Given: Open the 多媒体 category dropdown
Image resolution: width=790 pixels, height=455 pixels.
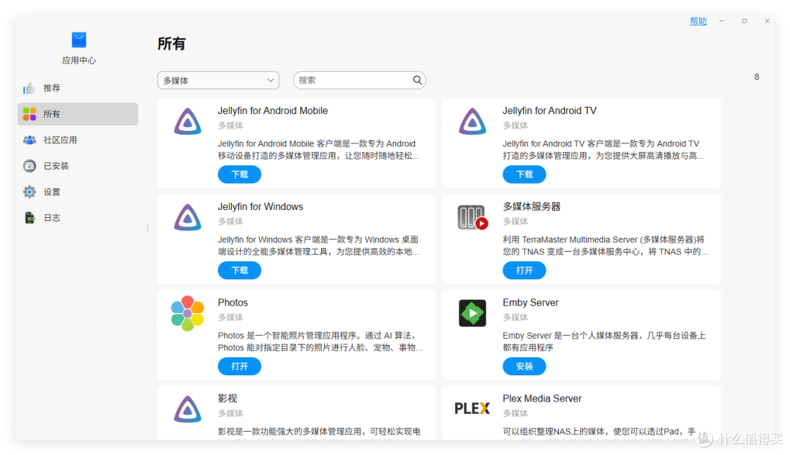Looking at the screenshot, I should (x=218, y=80).
